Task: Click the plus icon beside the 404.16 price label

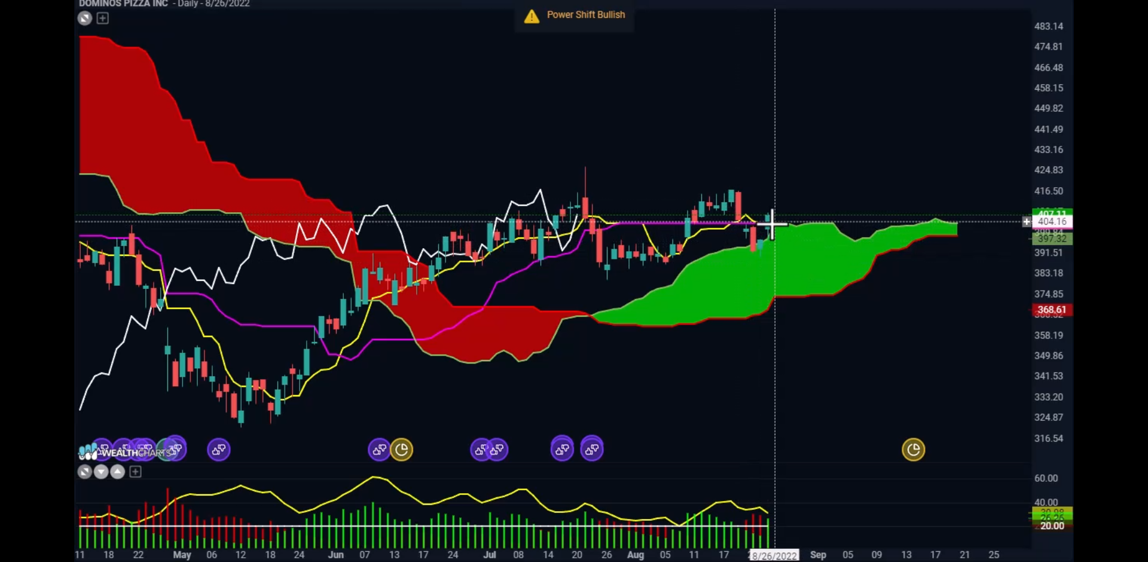Action: coord(1027,222)
